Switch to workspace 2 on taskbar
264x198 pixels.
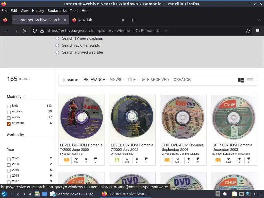click(18, 194)
